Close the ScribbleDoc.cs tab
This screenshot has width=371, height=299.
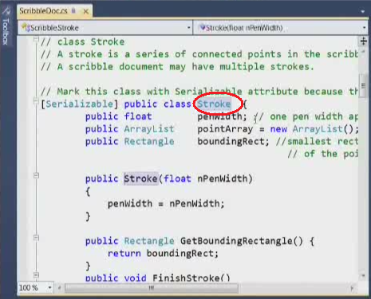86,11
